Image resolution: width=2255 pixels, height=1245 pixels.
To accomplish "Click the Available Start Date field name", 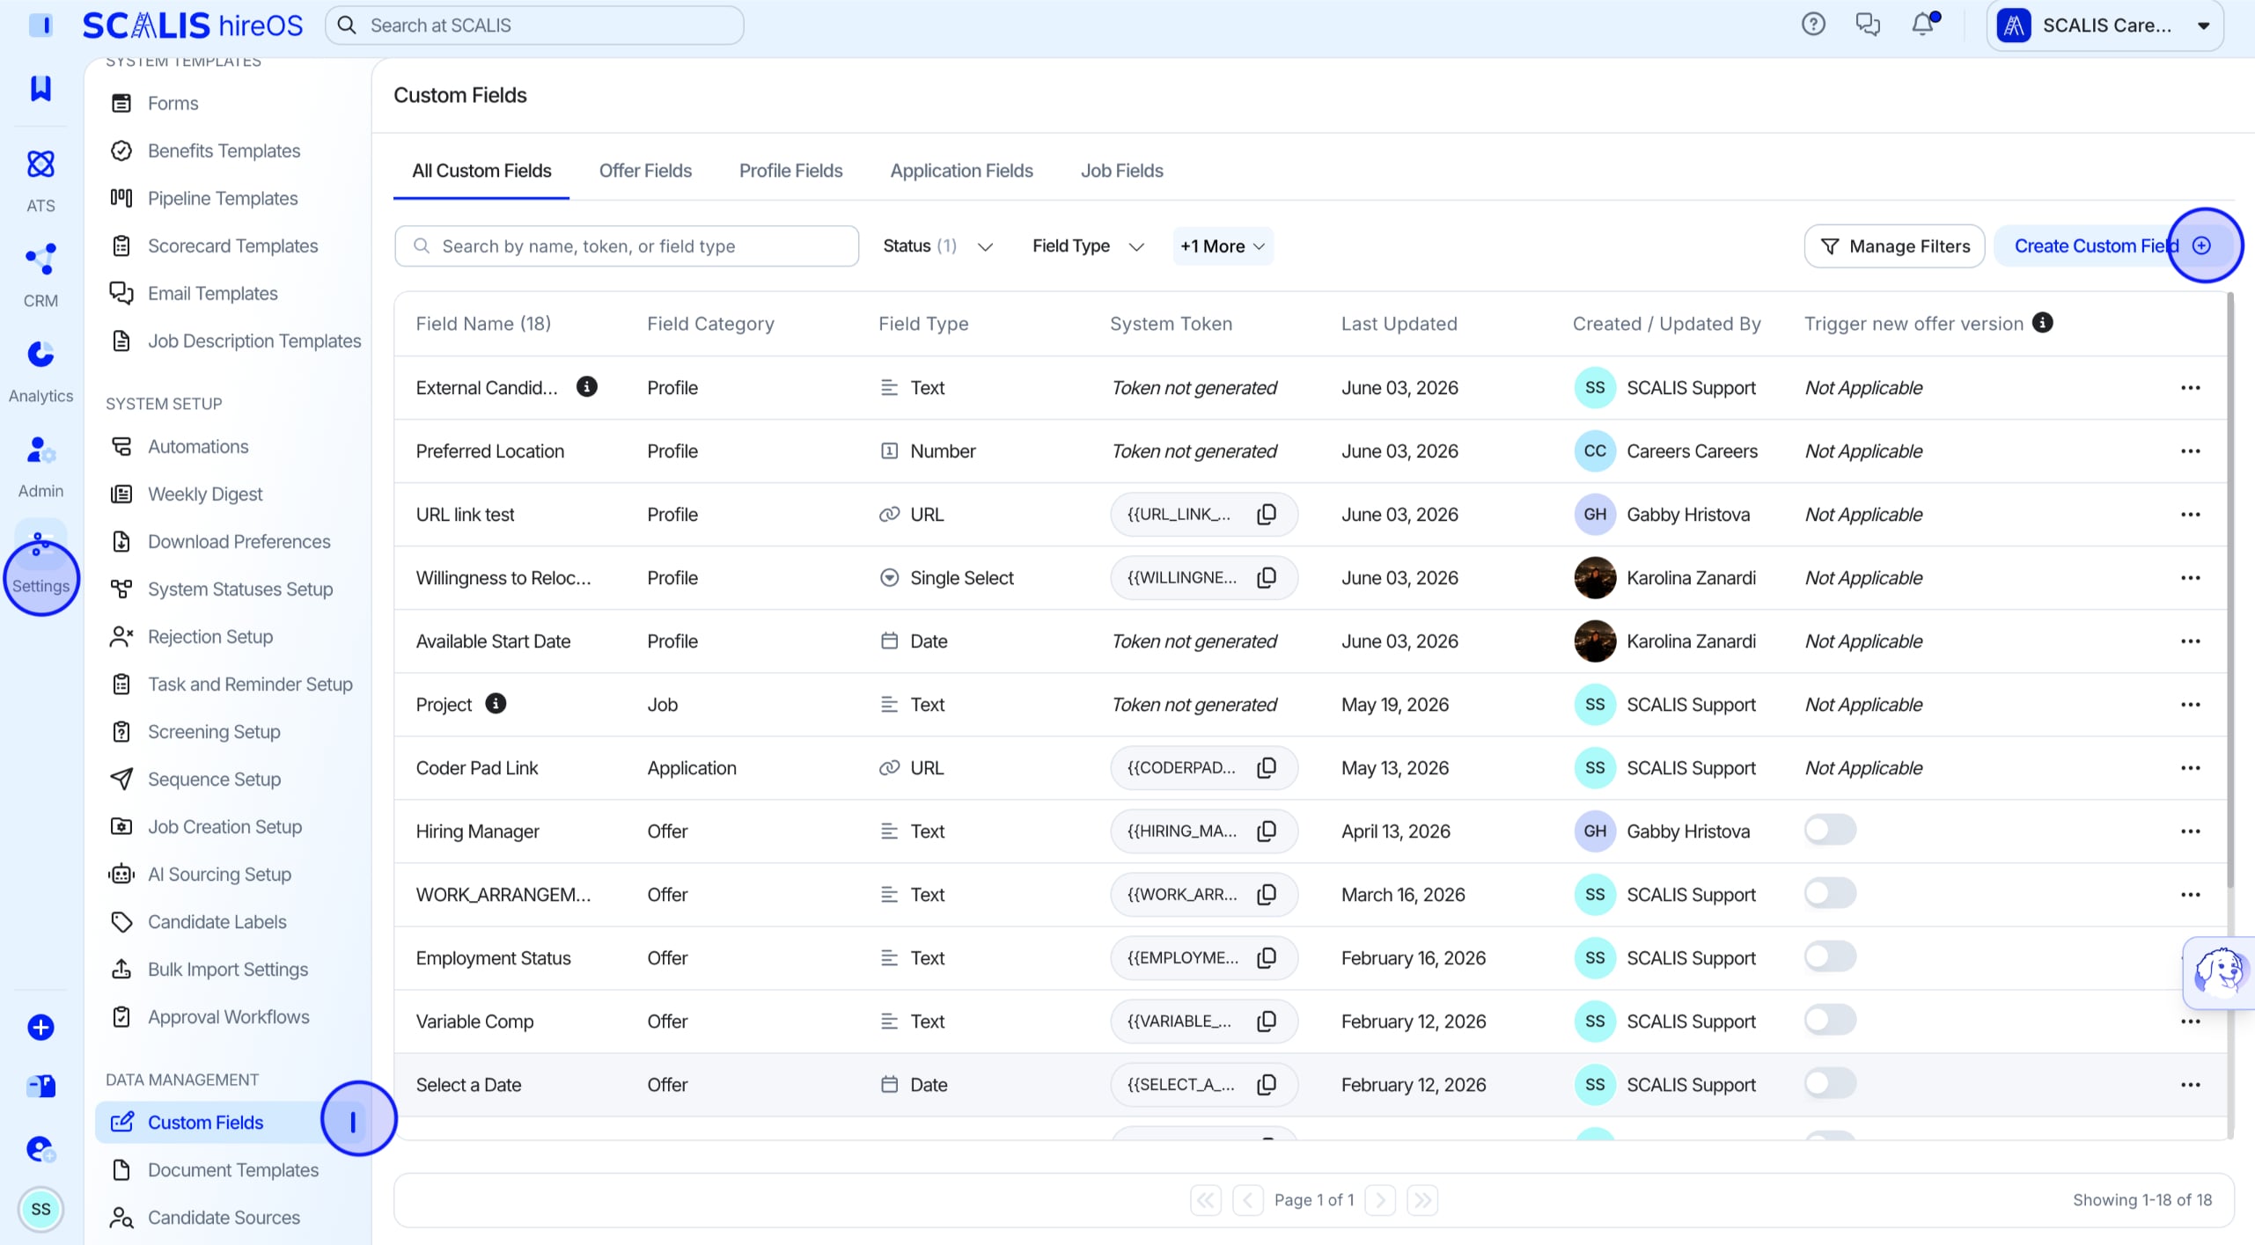I will [493, 641].
